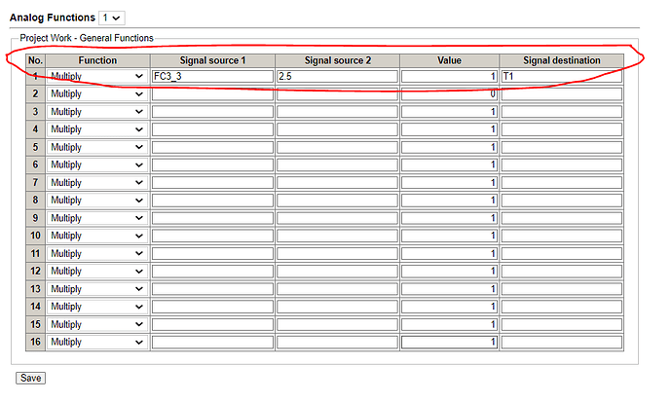Click Signal source 1 field containing FC3_3
This screenshot has height=402, width=672.
point(212,76)
